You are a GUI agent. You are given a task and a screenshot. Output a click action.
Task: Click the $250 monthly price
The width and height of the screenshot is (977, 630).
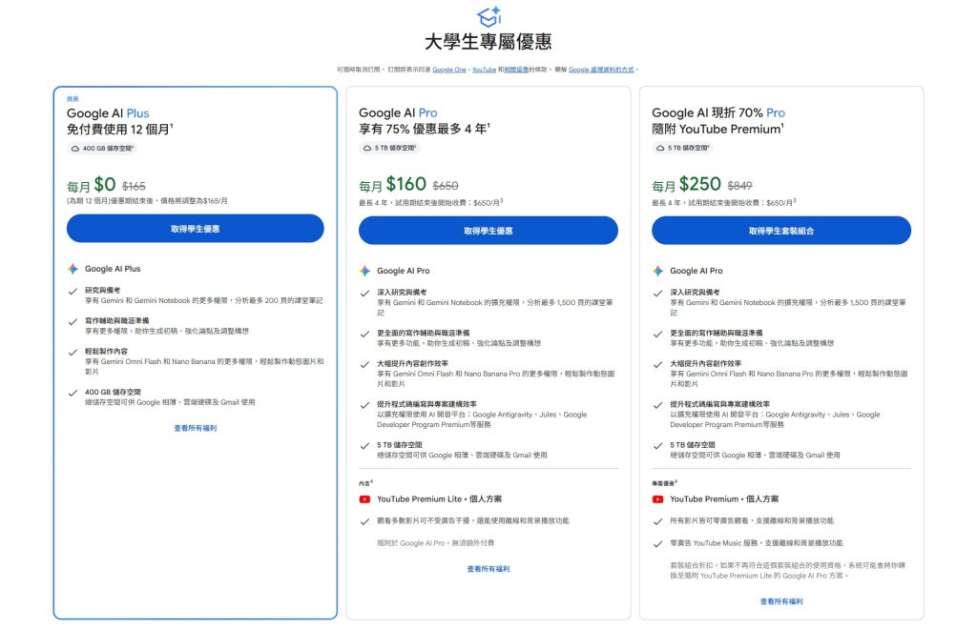point(699,184)
